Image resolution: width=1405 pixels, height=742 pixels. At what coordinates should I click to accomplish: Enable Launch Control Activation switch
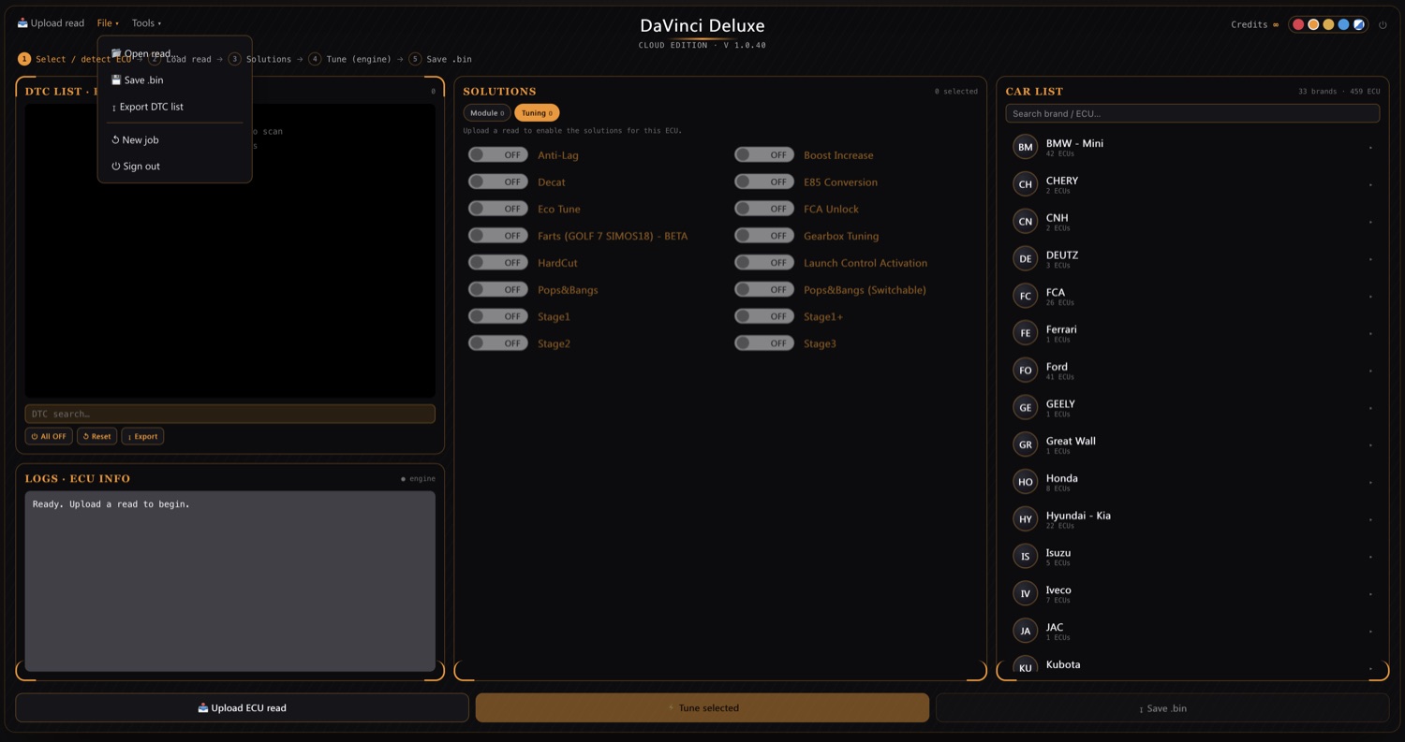(764, 263)
